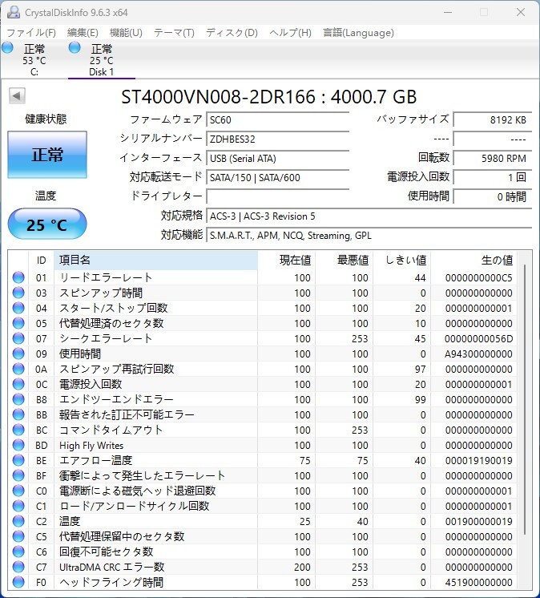Click status orb for ID C2 温度
Image resolution: width=540 pixels, height=598 pixels.
coord(18,521)
